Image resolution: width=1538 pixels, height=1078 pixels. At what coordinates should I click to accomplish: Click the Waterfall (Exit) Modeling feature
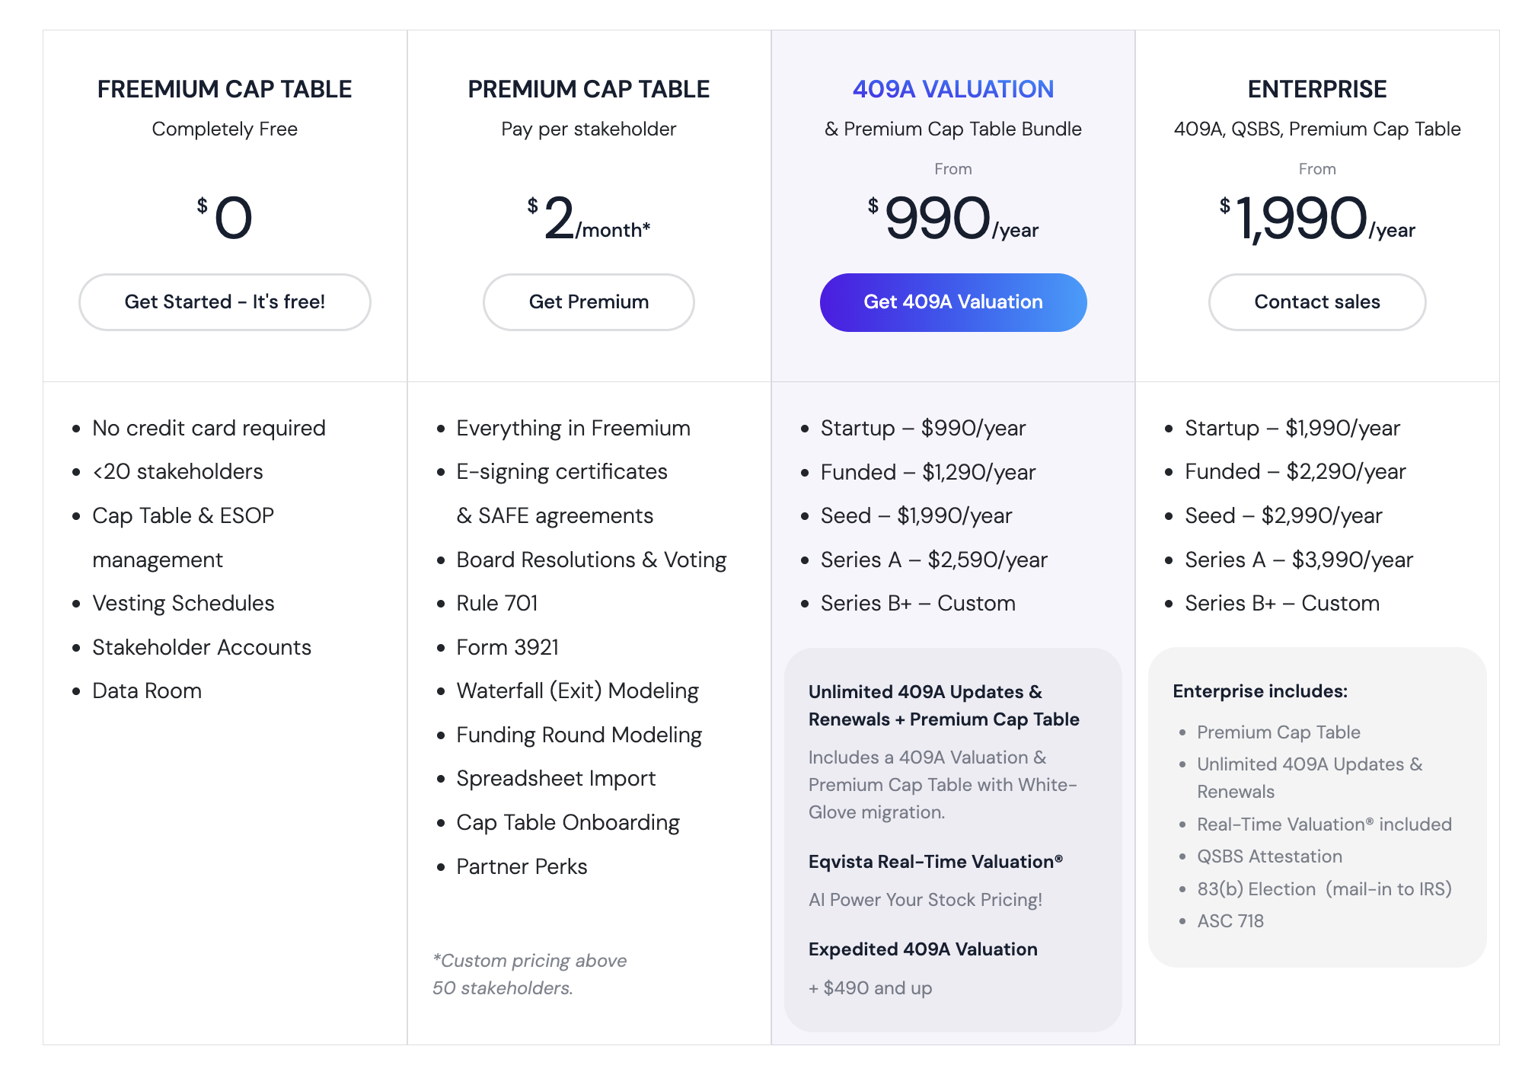point(577,690)
